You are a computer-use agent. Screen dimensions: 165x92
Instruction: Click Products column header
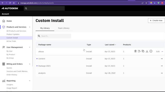pos(127,45)
